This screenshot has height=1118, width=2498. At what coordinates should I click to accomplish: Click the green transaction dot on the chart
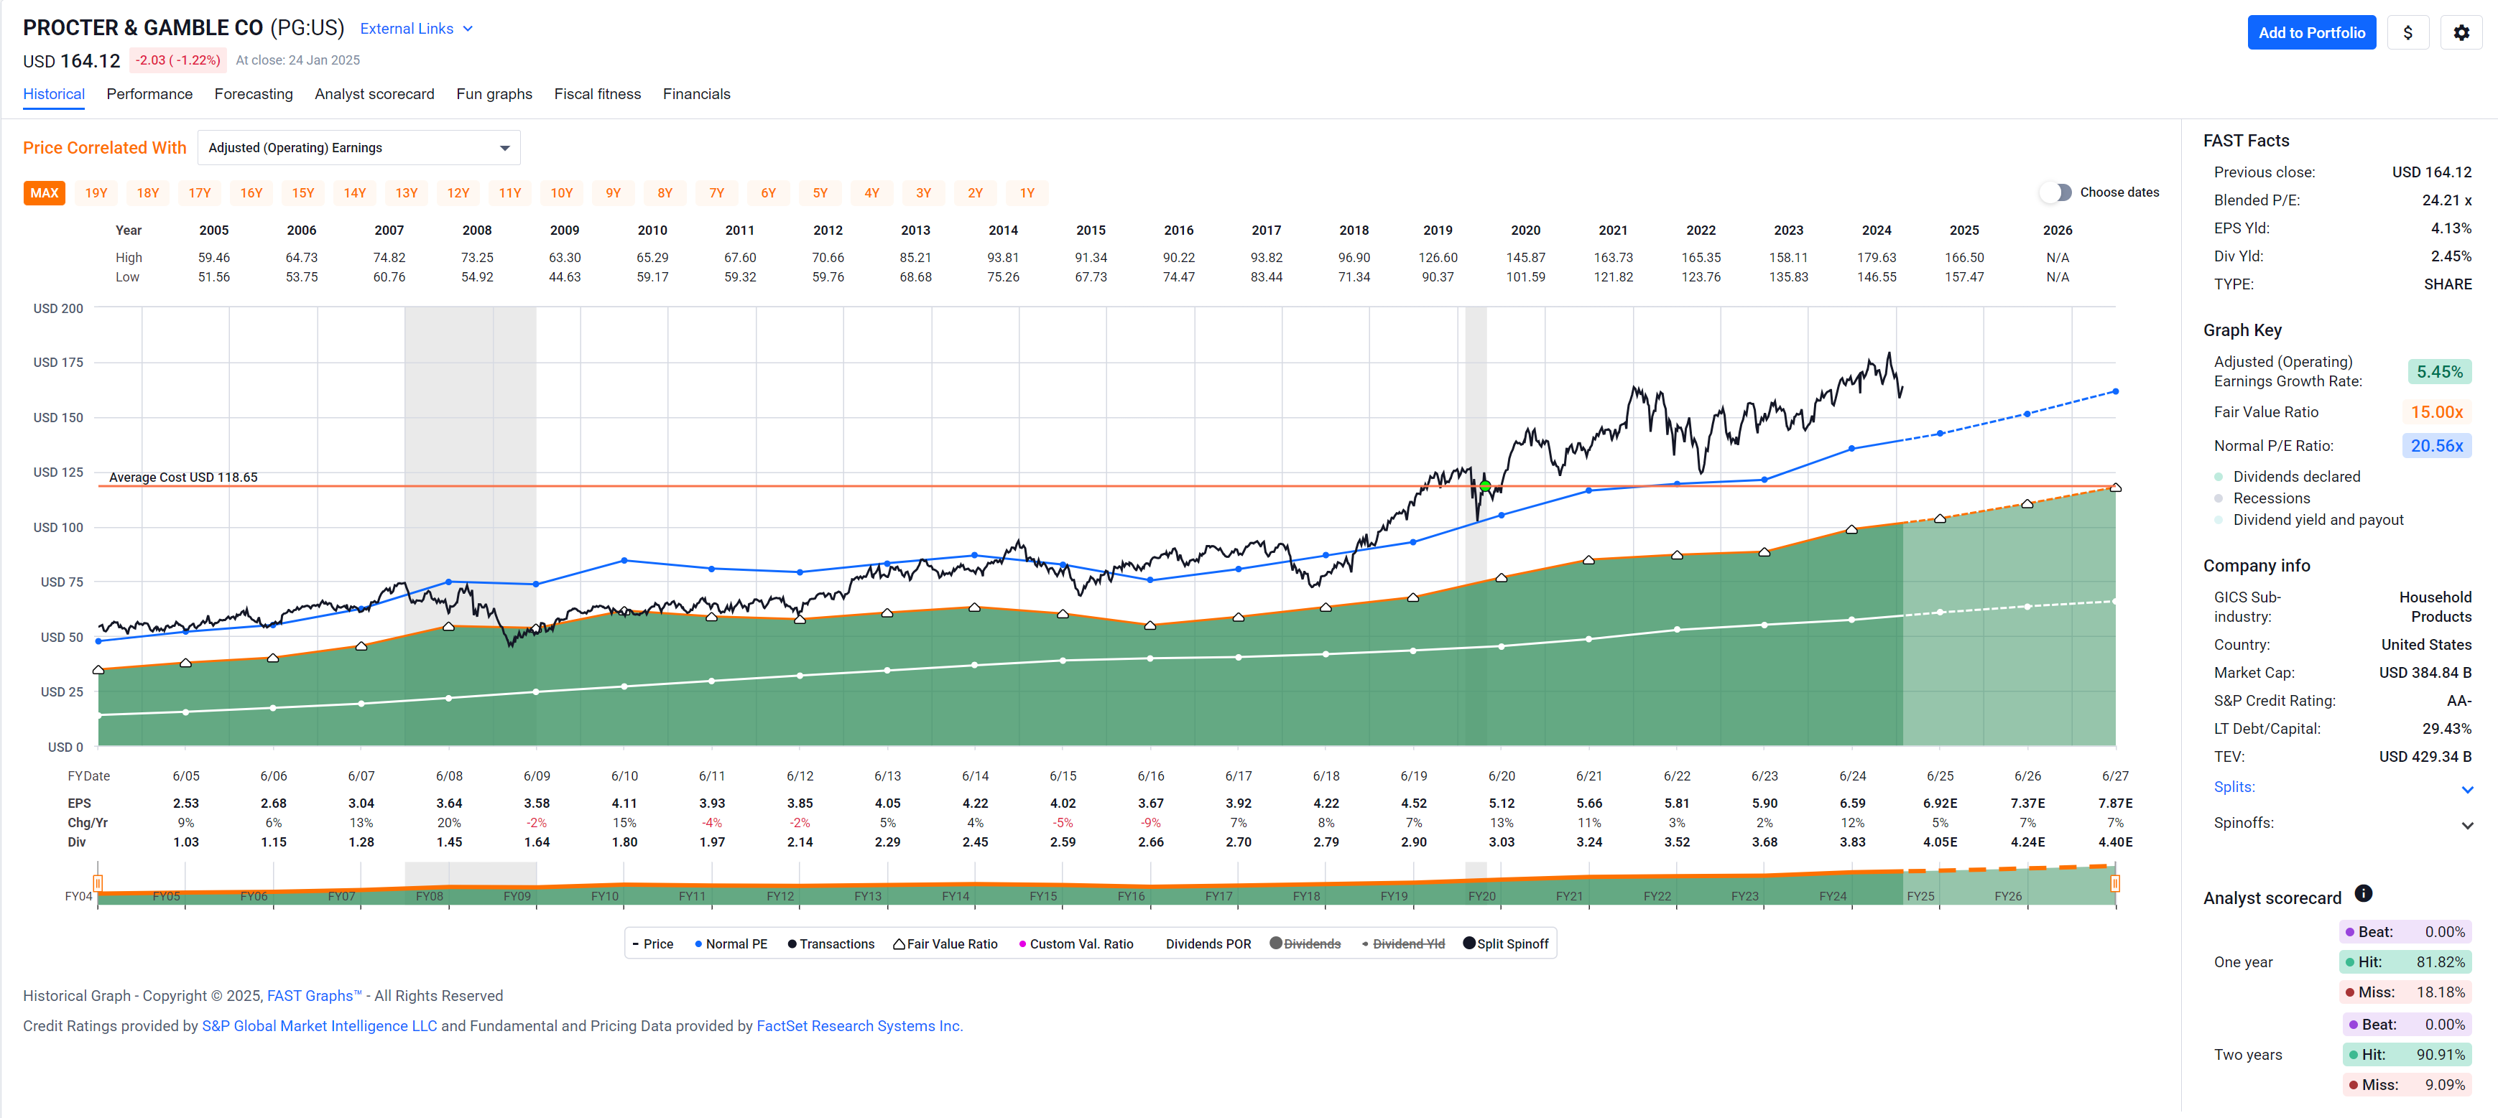(1484, 485)
